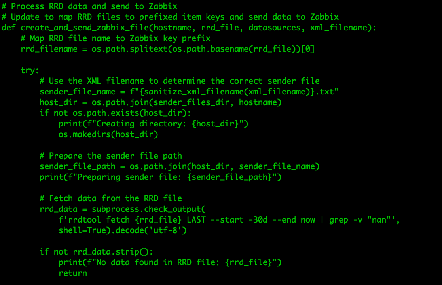Click the os.makedirs(host_dir) statement
The height and width of the screenshot is (285, 442).
(108, 134)
